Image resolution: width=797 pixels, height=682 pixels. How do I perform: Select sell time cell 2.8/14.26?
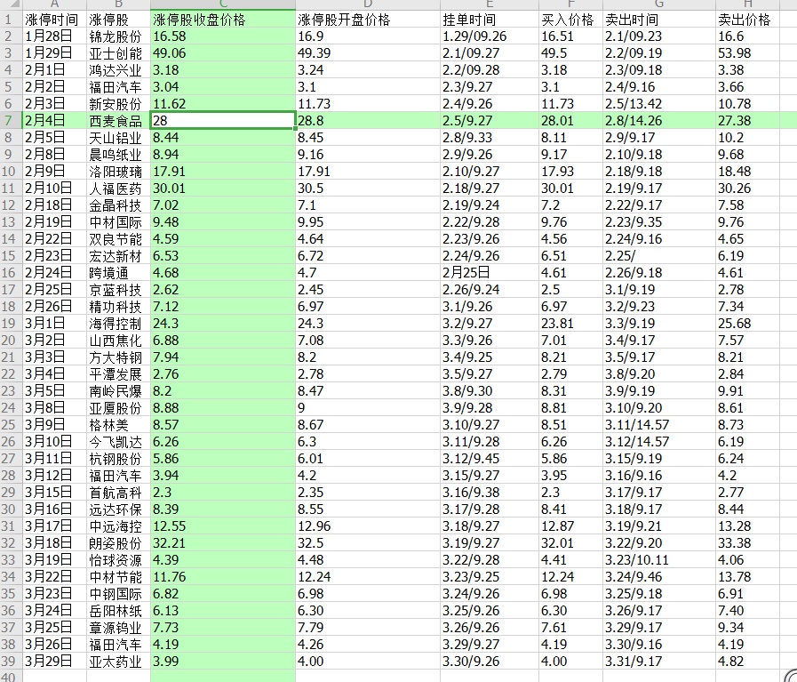[x=659, y=121]
